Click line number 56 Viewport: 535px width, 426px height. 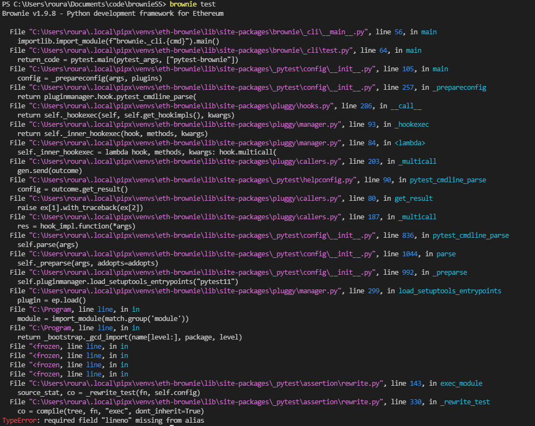398,32
